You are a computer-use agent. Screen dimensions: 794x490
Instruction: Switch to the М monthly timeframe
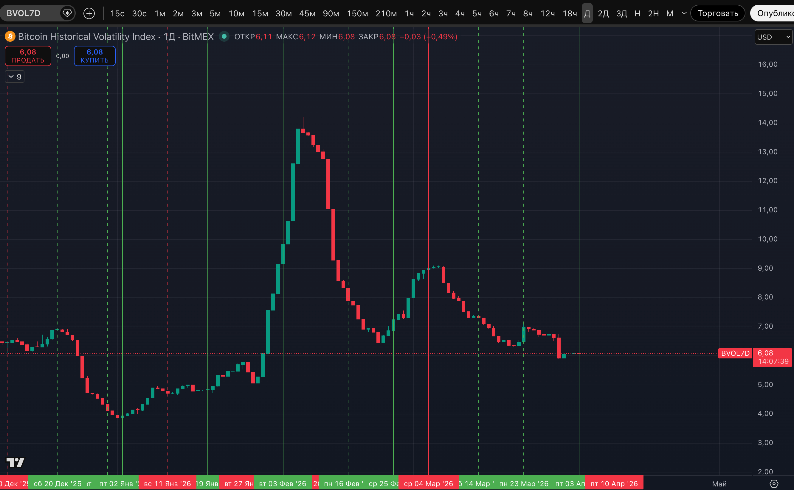(670, 13)
